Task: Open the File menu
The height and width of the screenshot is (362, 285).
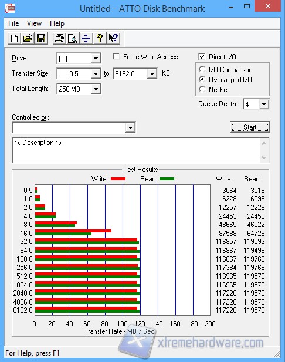Action: pos(13,23)
